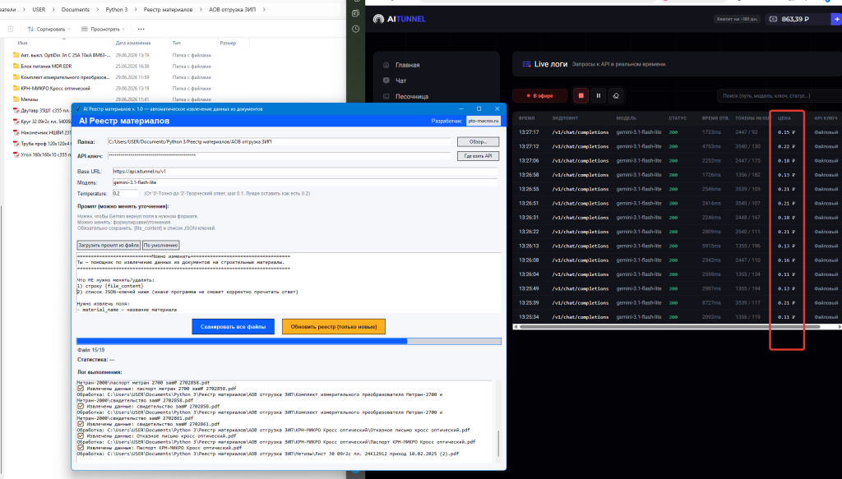Screen dimensions: 842x479
Task: Open the Explorer three-dots more options
Action: coord(141,29)
